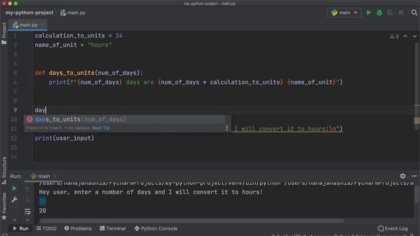Open Run panel settings gear
The height and width of the screenshot is (236, 420).
tap(402, 176)
